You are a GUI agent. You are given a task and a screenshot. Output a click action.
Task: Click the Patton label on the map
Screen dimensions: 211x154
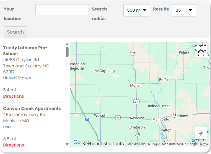[166, 130]
